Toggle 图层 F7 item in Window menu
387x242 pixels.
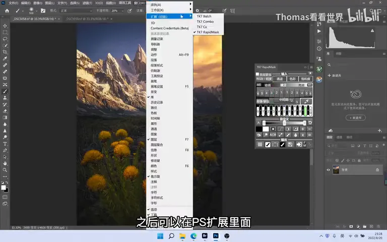tap(169, 140)
